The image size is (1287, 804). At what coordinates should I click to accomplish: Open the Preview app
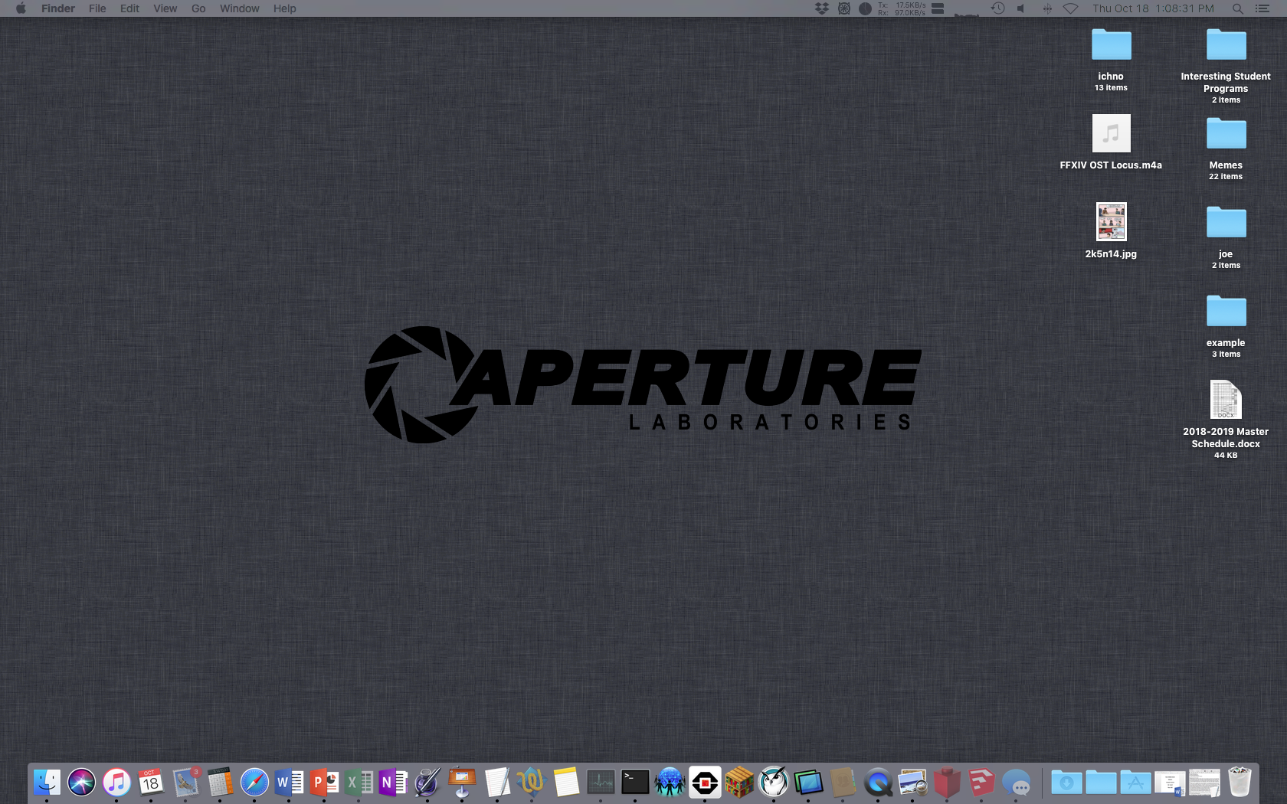click(x=912, y=783)
